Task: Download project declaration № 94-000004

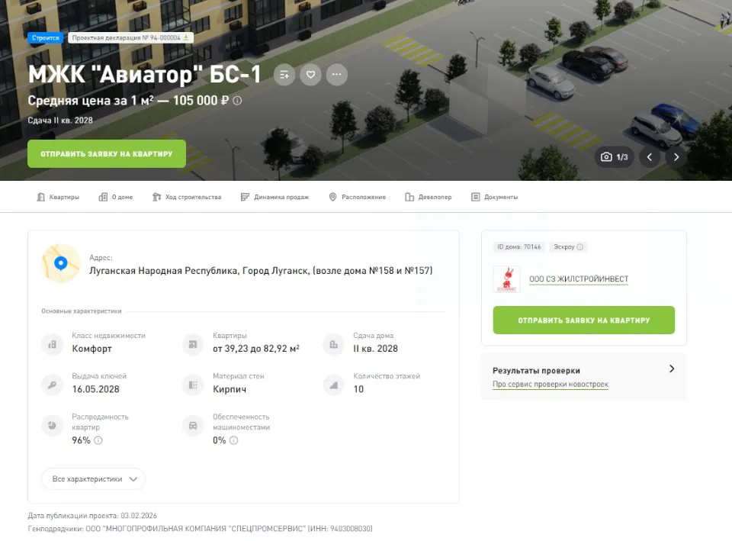Action: point(186,38)
